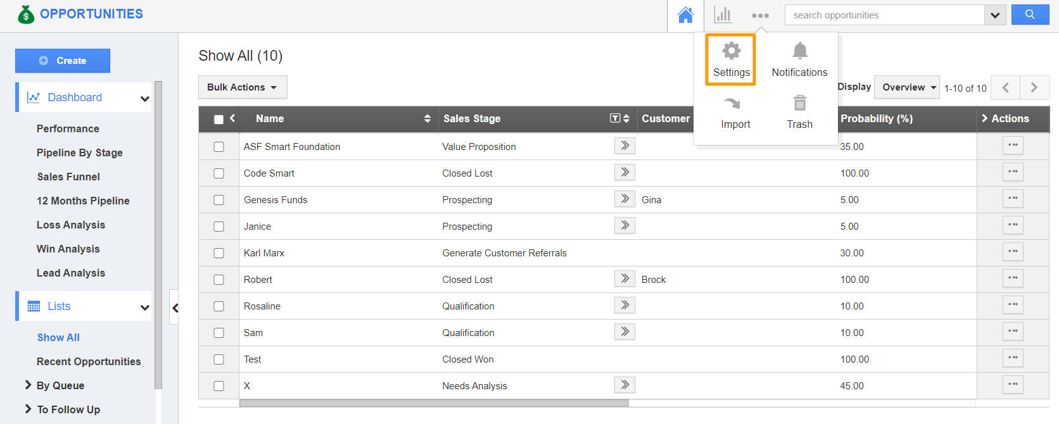Viewport: 1059px width, 424px height.
Task: Open the Bulk Actions dropdown
Action: tap(243, 87)
